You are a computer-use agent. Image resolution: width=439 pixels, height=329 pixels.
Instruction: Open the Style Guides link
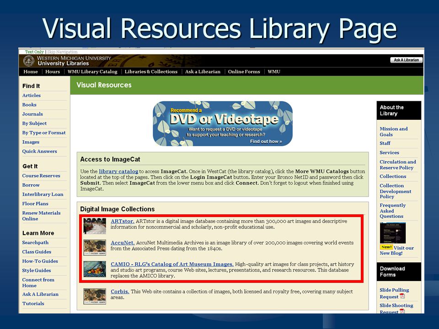[37, 271]
